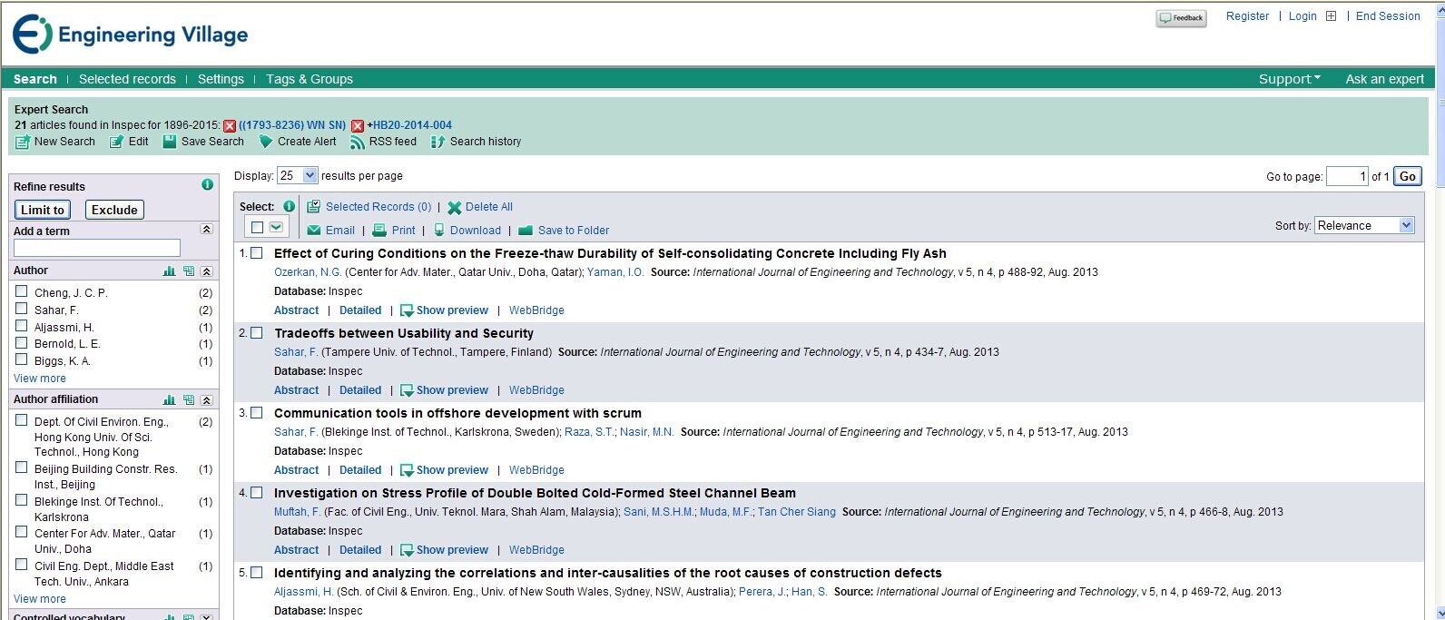Click the Delete All X icon
1445x620 pixels.
coord(455,207)
